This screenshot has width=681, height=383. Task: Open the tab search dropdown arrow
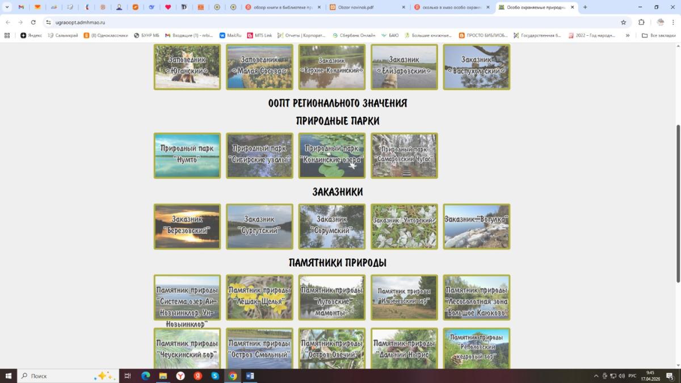click(7, 7)
